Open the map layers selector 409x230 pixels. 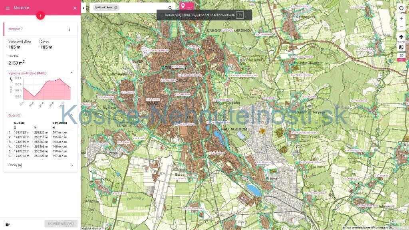(401, 37)
